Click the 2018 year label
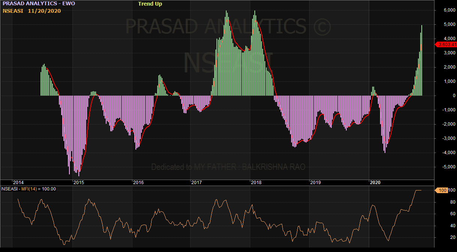The height and width of the screenshot is (252, 457). coord(256,183)
